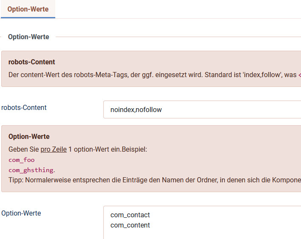The width and height of the screenshot is (301, 239).
Task: Click the bold robots-Content heading in info box
Action: point(31,62)
